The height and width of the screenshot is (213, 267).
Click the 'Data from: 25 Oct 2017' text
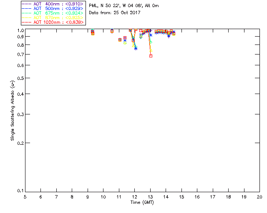tap(115, 12)
